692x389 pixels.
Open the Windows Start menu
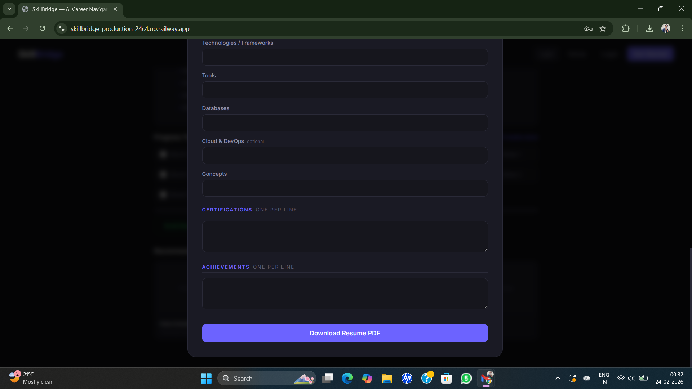[x=206, y=378]
